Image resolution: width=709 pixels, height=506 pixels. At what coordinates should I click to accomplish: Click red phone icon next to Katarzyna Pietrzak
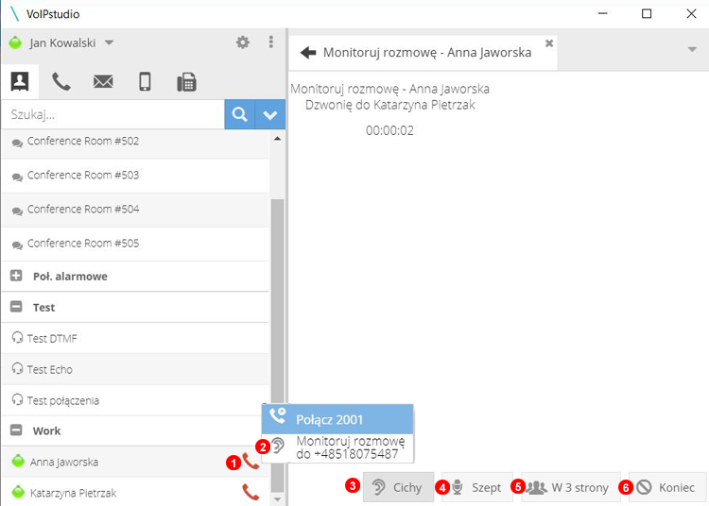(x=251, y=492)
